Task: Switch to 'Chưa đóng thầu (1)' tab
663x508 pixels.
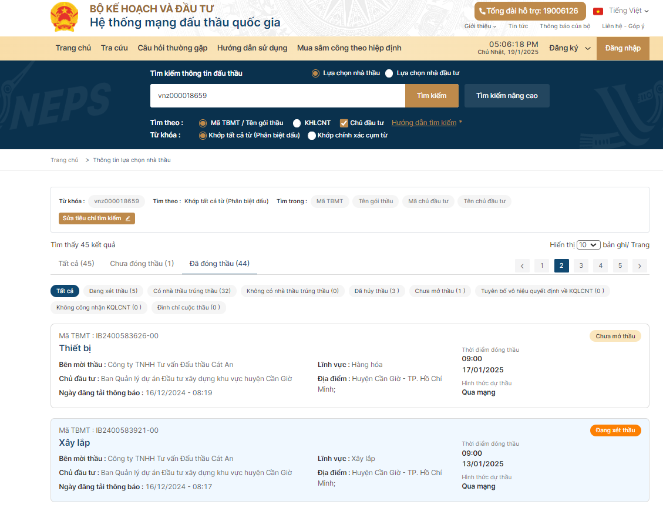Action: click(142, 264)
